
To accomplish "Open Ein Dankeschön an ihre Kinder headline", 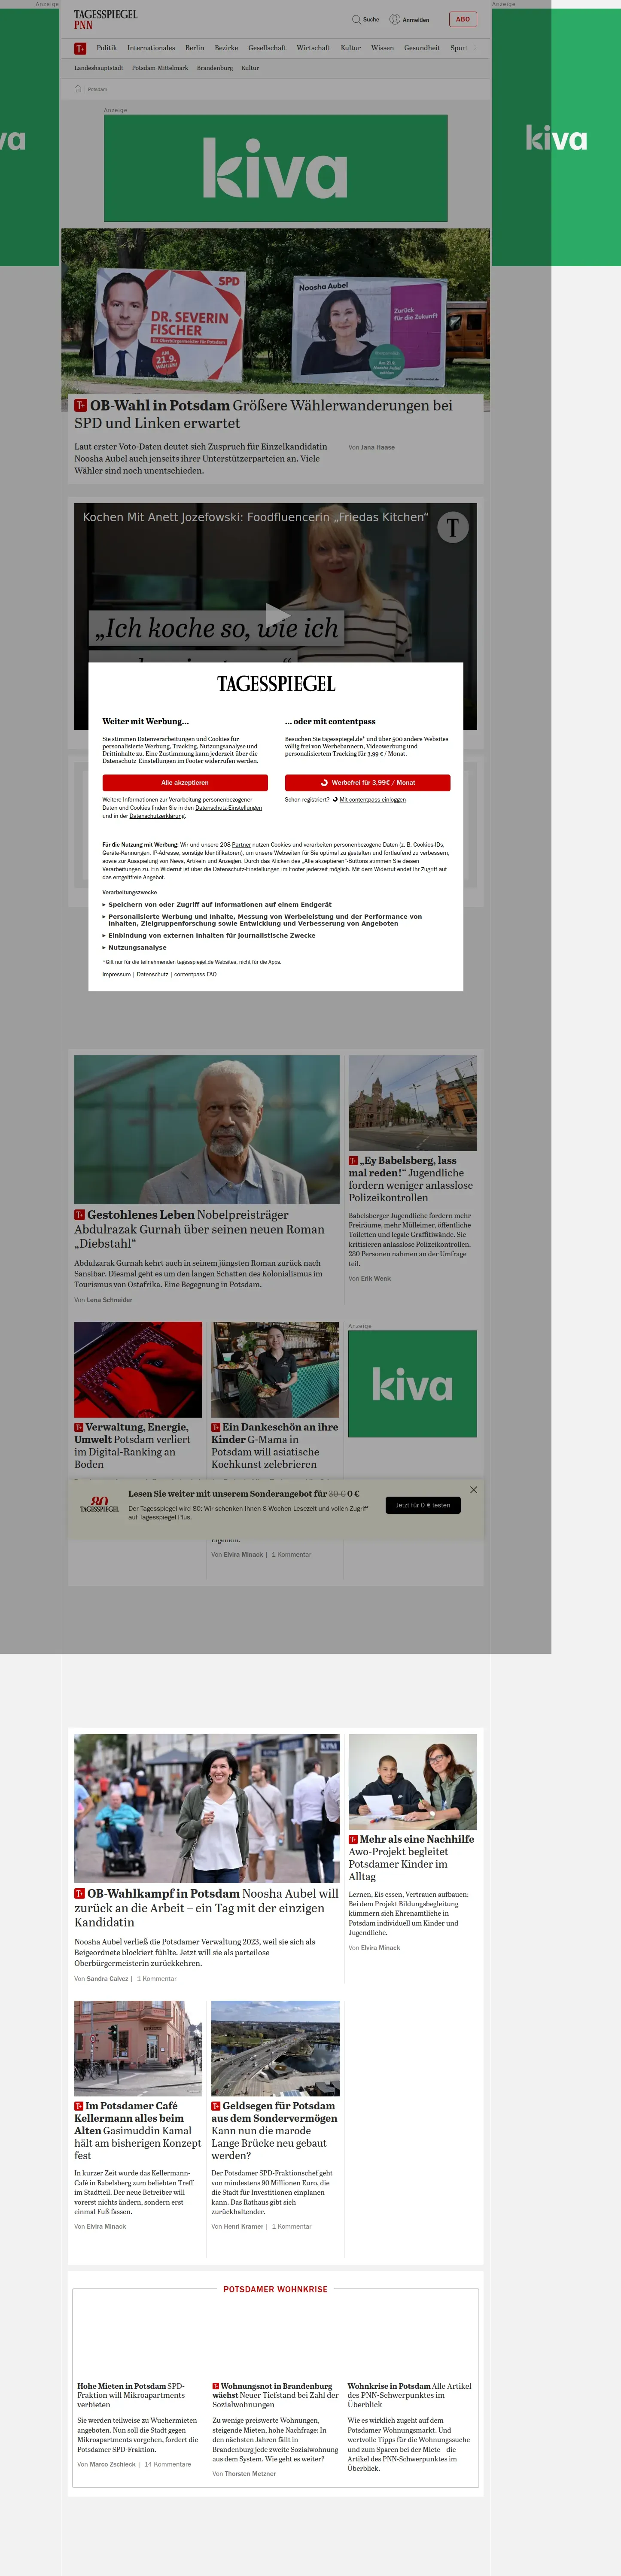I will coord(274,1446).
